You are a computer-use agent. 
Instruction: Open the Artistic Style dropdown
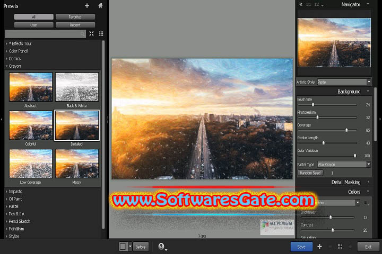pos(344,82)
